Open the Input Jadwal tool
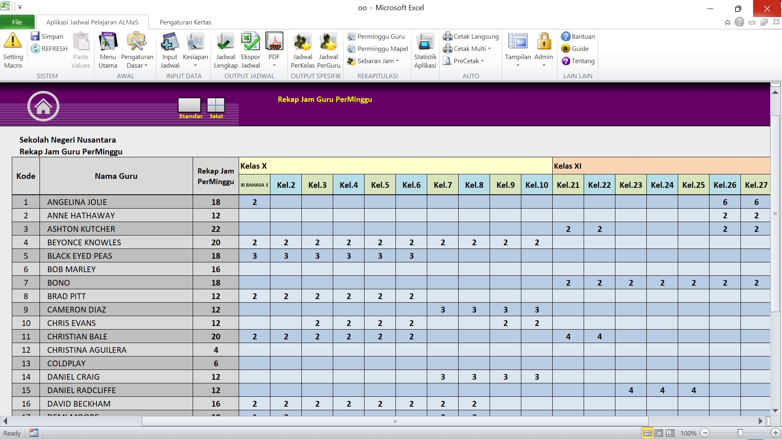 point(169,42)
